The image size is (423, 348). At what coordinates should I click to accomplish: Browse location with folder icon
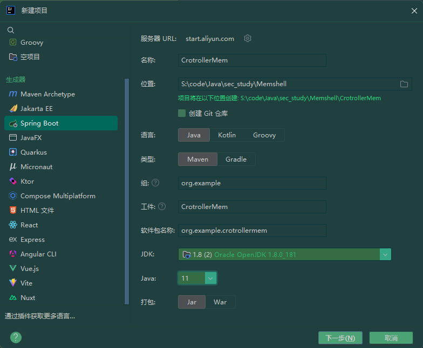click(404, 84)
